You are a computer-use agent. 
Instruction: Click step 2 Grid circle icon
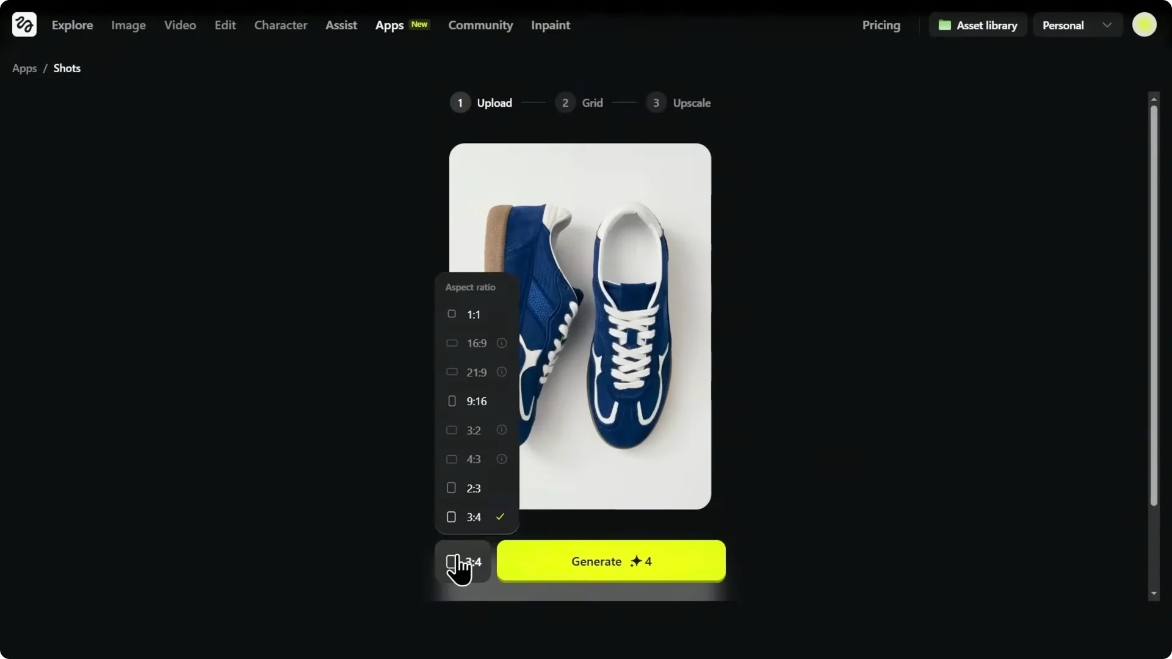click(x=565, y=103)
